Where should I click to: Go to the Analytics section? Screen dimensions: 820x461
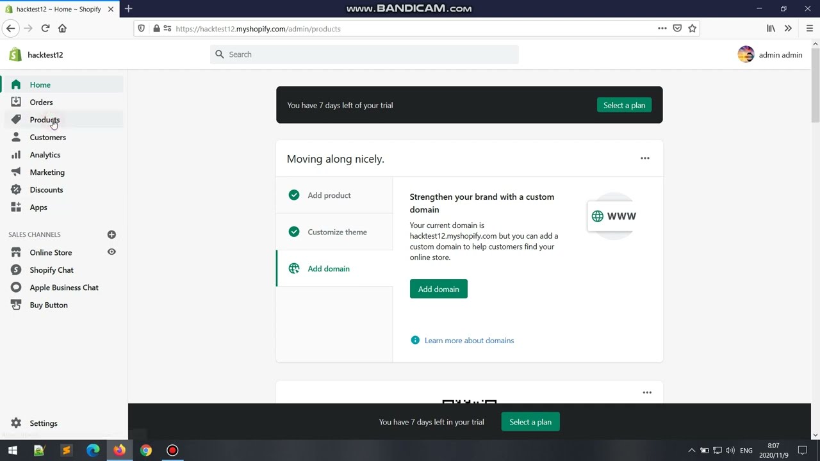[45, 154]
